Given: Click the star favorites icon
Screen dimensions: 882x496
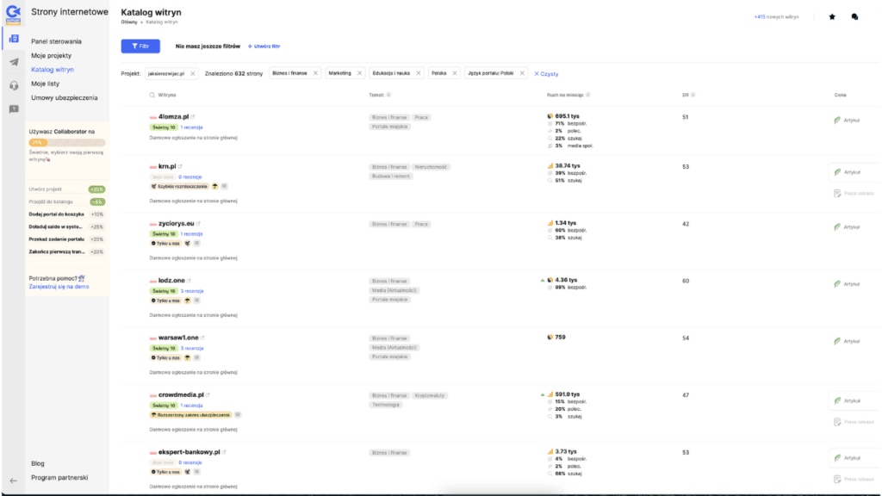Looking at the screenshot, I should 832,17.
